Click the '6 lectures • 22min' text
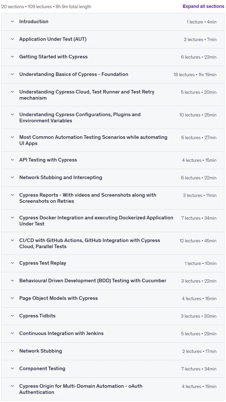 point(199,178)
